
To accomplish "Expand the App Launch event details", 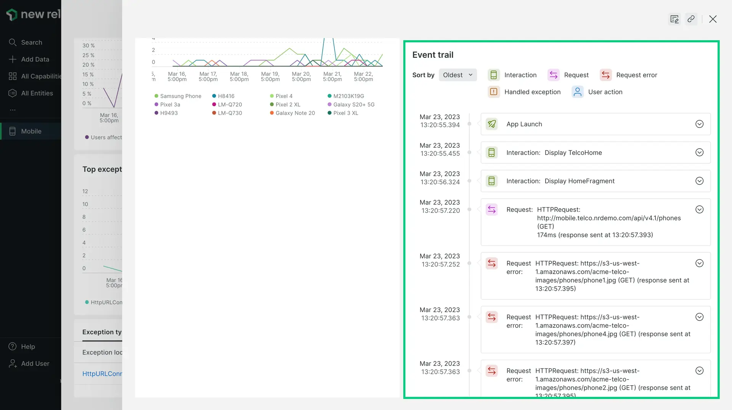I will [699, 124].
